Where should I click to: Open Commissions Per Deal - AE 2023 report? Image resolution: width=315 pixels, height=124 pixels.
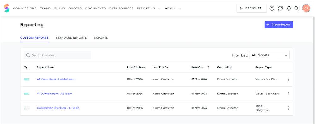[58, 108]
